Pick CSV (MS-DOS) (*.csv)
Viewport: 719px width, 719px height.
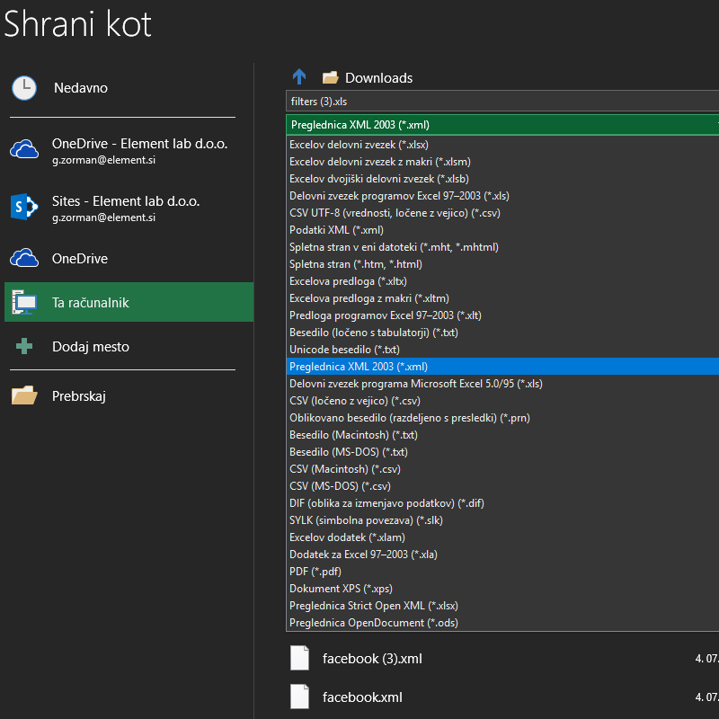pos(502,486)
